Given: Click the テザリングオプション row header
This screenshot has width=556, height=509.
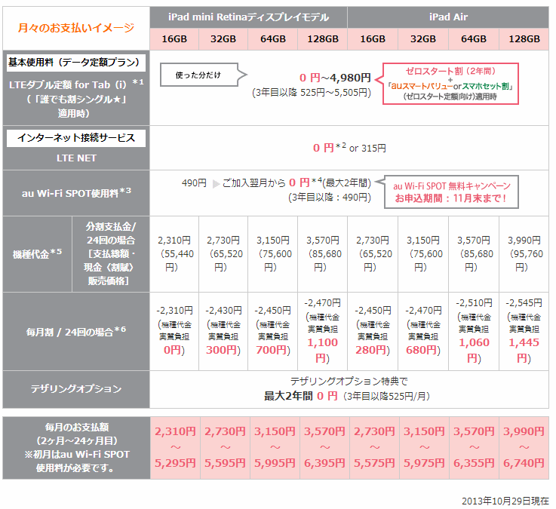Looking at the screenshot, I should [75, 389].
